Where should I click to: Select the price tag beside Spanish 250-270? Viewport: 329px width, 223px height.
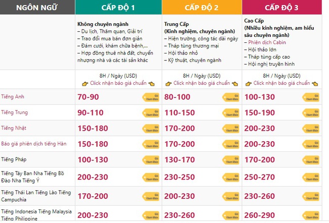(310, 178)
